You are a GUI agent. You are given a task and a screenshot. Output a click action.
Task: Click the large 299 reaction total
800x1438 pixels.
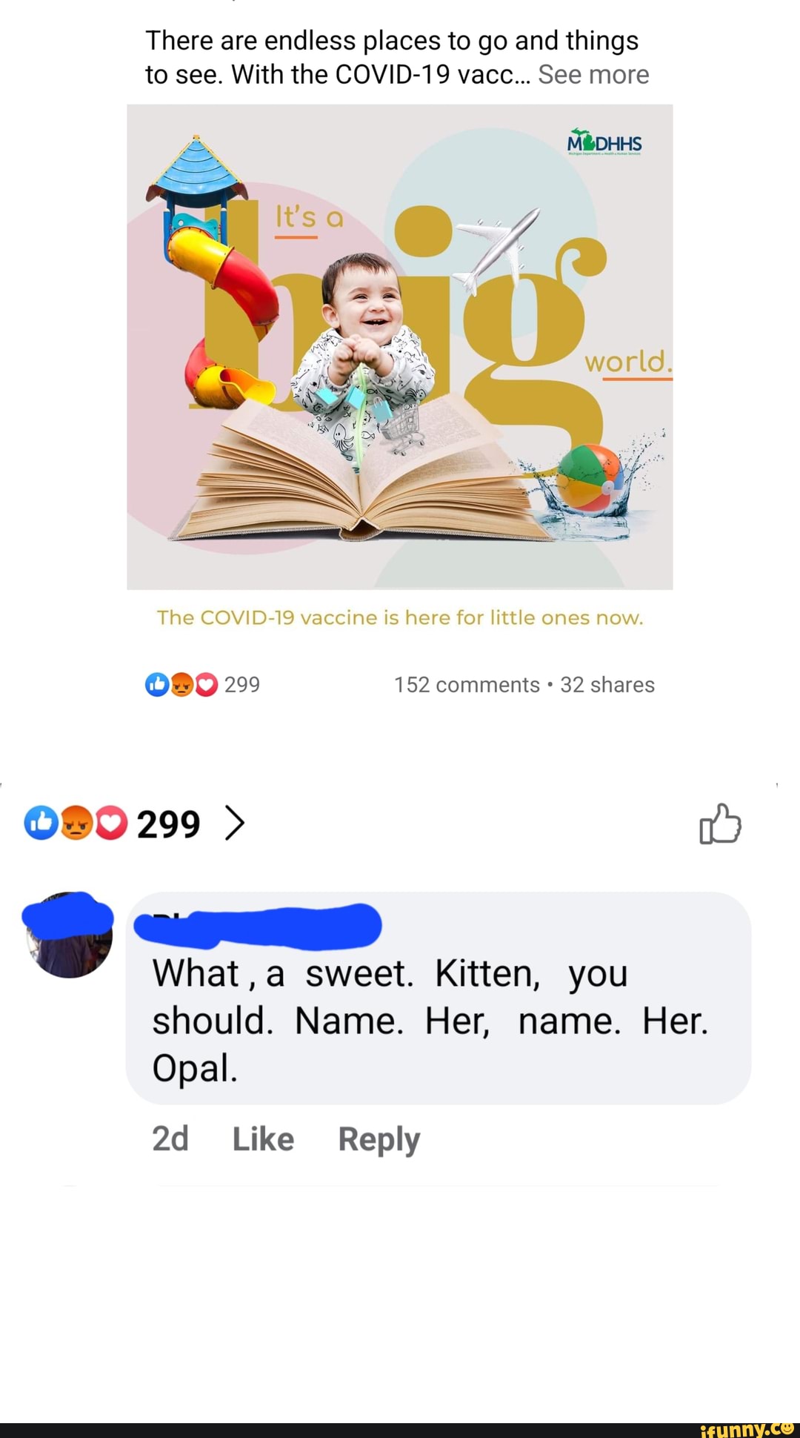169,824
